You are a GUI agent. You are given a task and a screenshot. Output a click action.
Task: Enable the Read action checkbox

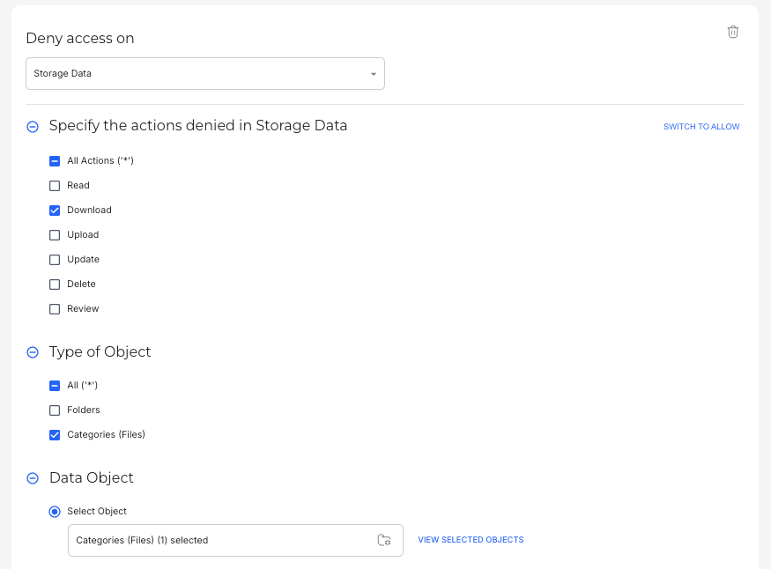click(x=55, y=186)
